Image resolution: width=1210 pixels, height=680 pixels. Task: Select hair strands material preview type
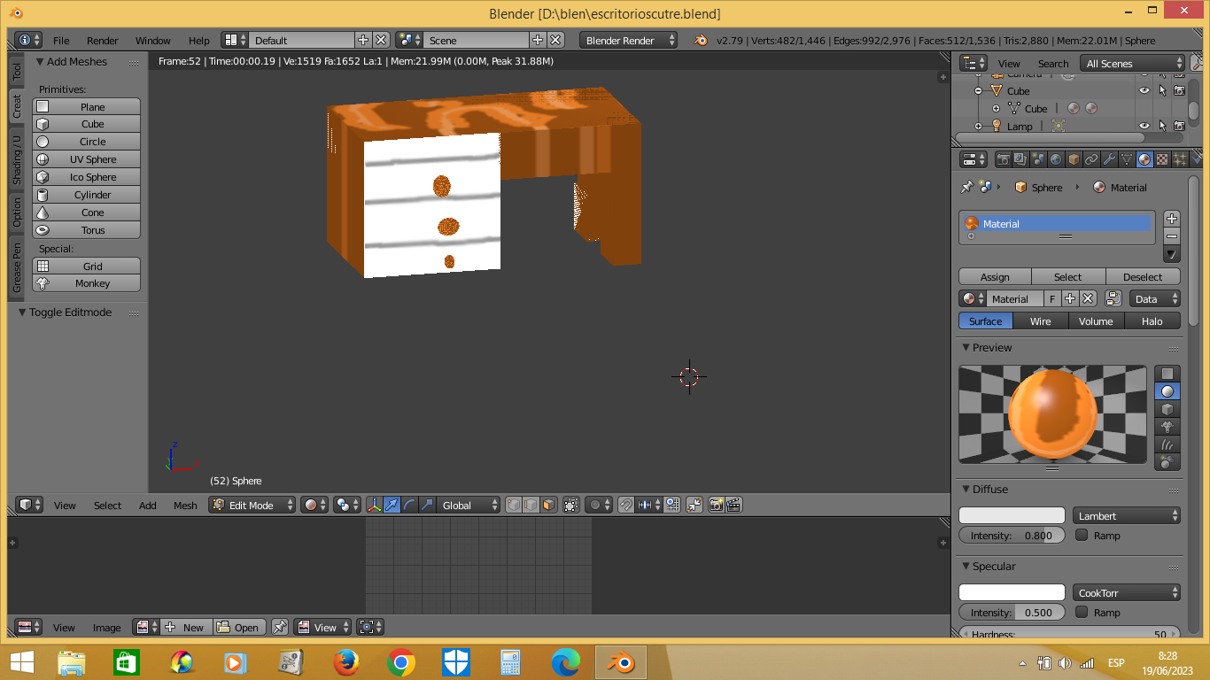1167,444
